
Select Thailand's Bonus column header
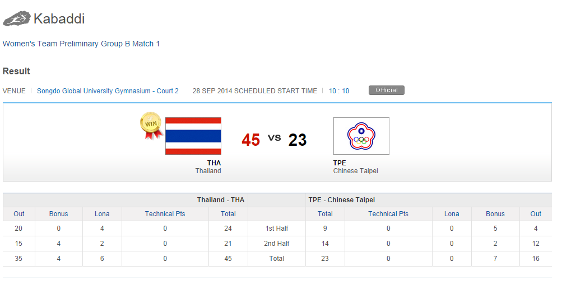pos(58,214)
